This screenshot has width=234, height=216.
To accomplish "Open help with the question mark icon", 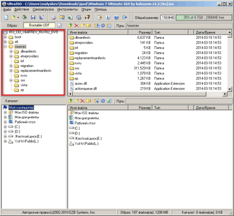I will (x=116, y=18).
